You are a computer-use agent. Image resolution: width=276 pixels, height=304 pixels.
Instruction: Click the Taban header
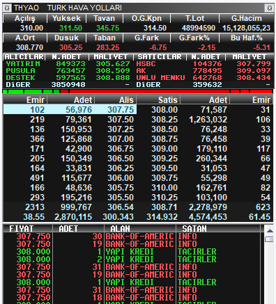[x=105, y=38]
